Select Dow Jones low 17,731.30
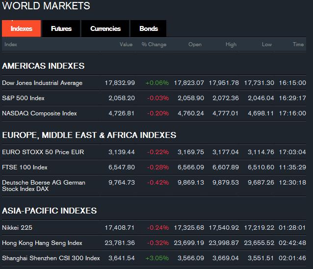This screenshot has height=269, width=313. pyautogui.click(x=259, y=83)
